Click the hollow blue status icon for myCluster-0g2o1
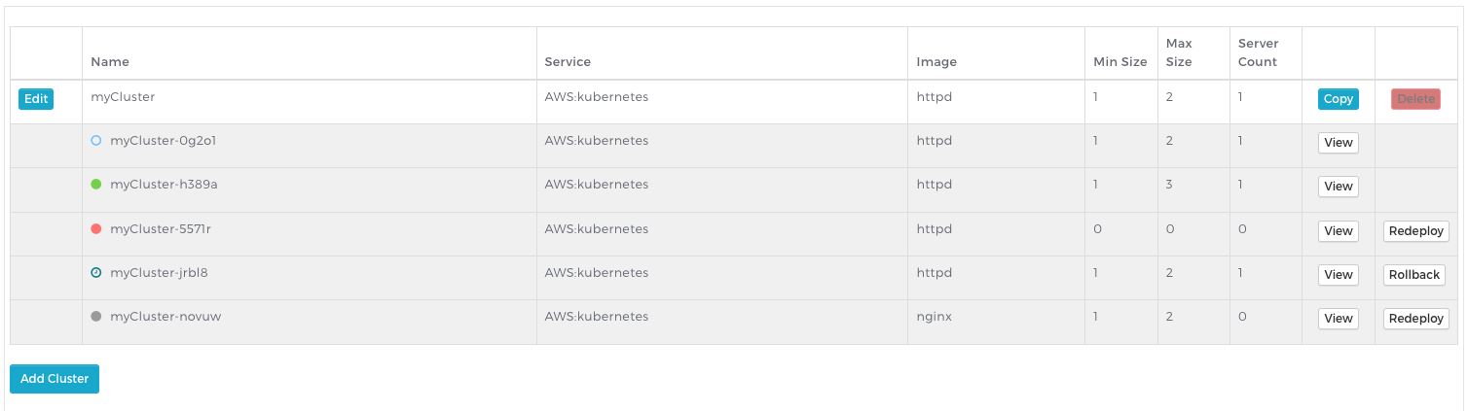This screenshot has width=1468, height=411. (x=96, y=141)
